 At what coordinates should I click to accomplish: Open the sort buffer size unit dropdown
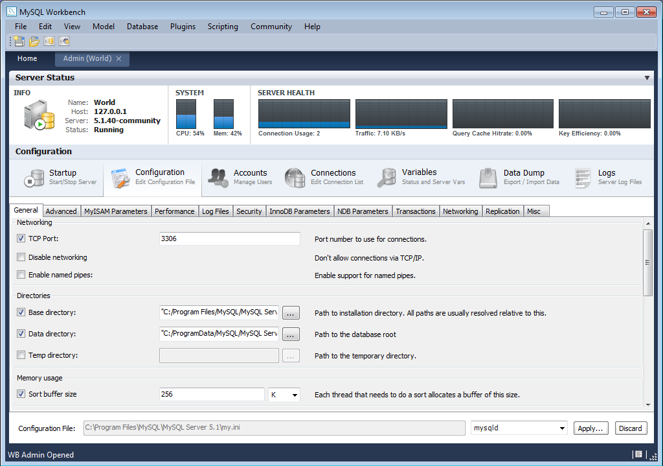[284, 394]
